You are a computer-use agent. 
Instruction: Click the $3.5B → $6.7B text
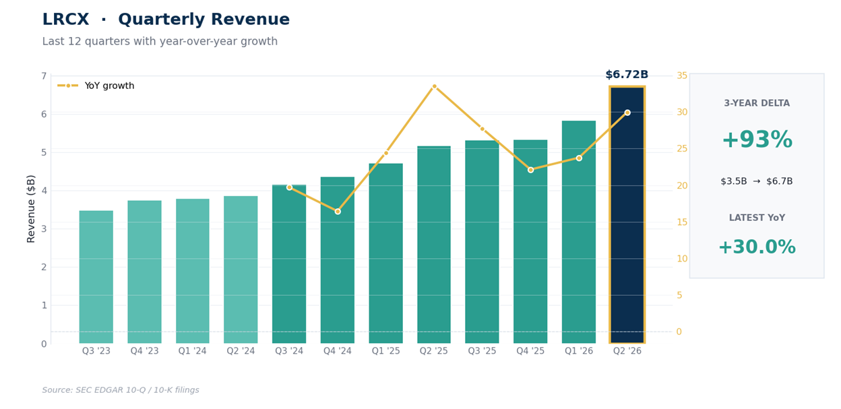click(757, 181)
